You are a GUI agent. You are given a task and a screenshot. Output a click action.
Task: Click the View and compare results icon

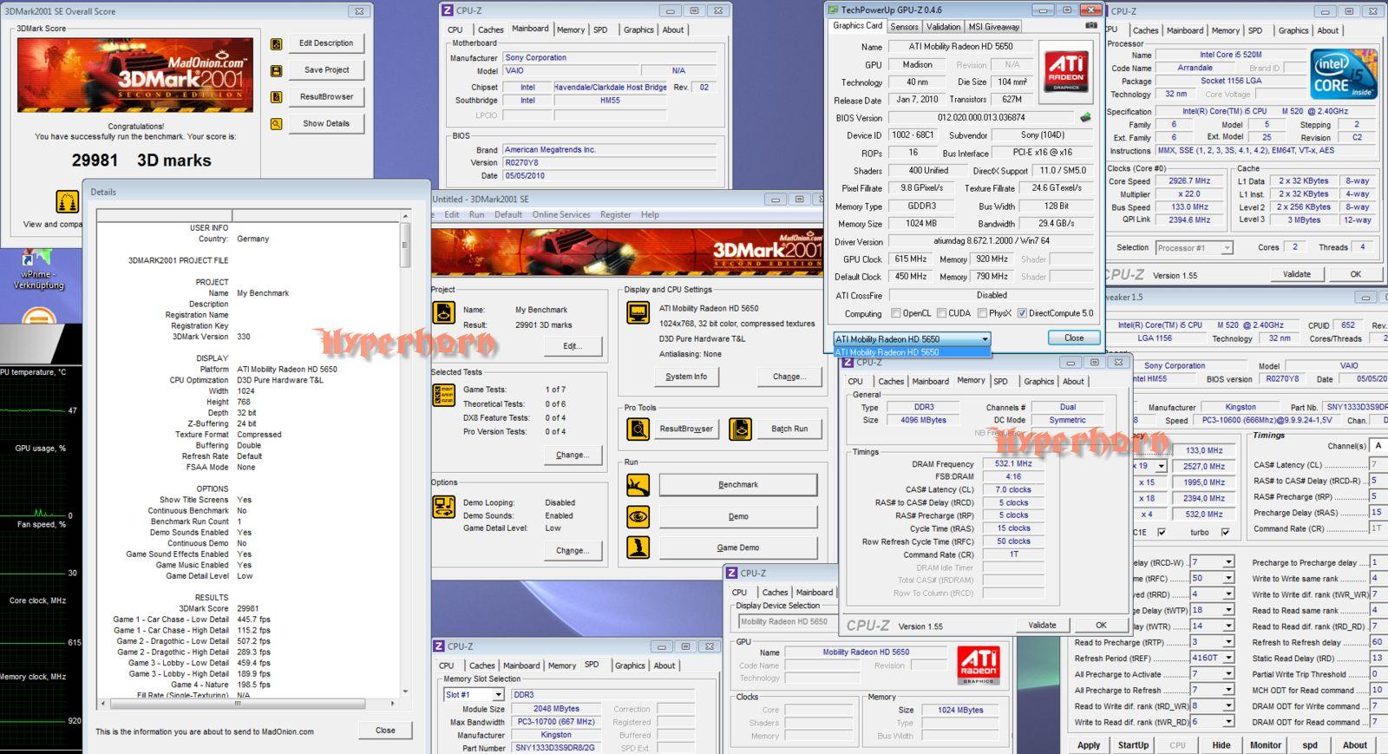(x=67, y=202)
